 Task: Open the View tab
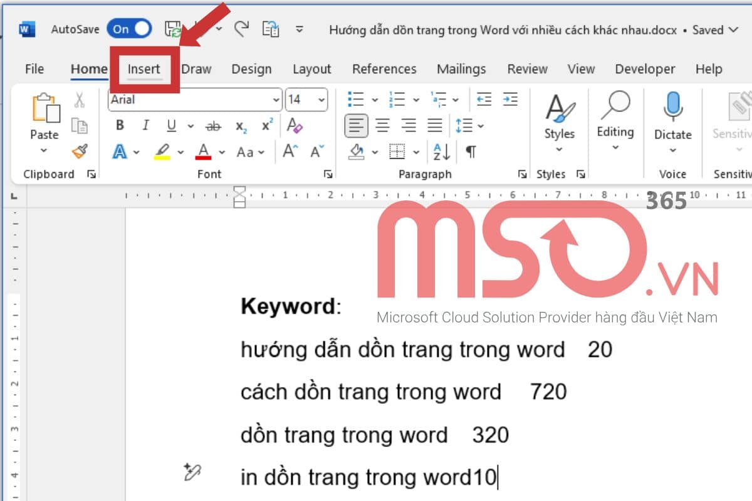(x=581, y=69)
